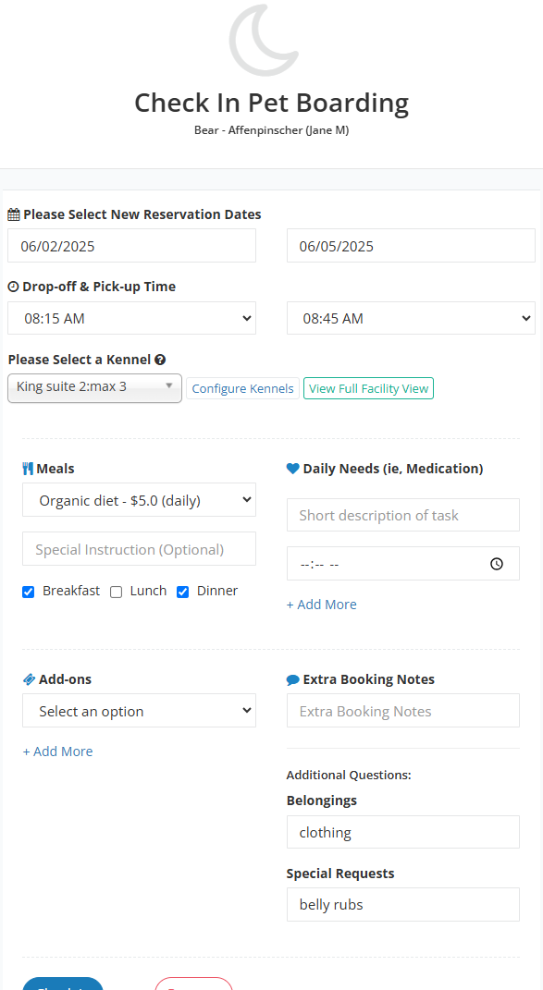Click View Full Facility View button
Image resolution: width=543 pixels, height=990 pixels.
point(368,389)
